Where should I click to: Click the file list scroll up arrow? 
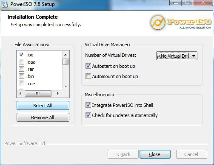[66, 55]
